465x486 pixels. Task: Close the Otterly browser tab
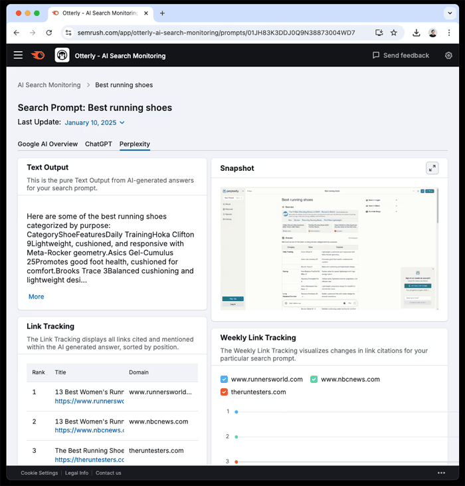pyautogui.click(x=146, y=13)
